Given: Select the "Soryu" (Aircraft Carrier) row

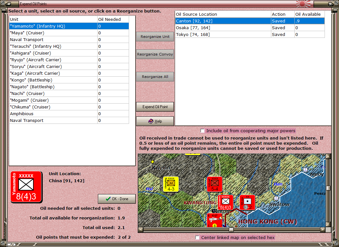Looking at the screenshot, I should pos(69,66).
